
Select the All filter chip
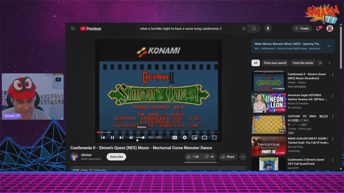pos(256,63)
